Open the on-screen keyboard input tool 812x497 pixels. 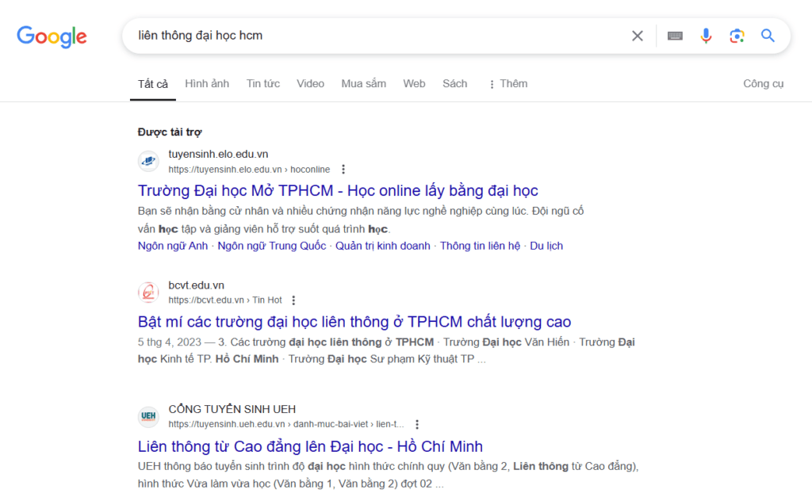(x=675, y=36)
